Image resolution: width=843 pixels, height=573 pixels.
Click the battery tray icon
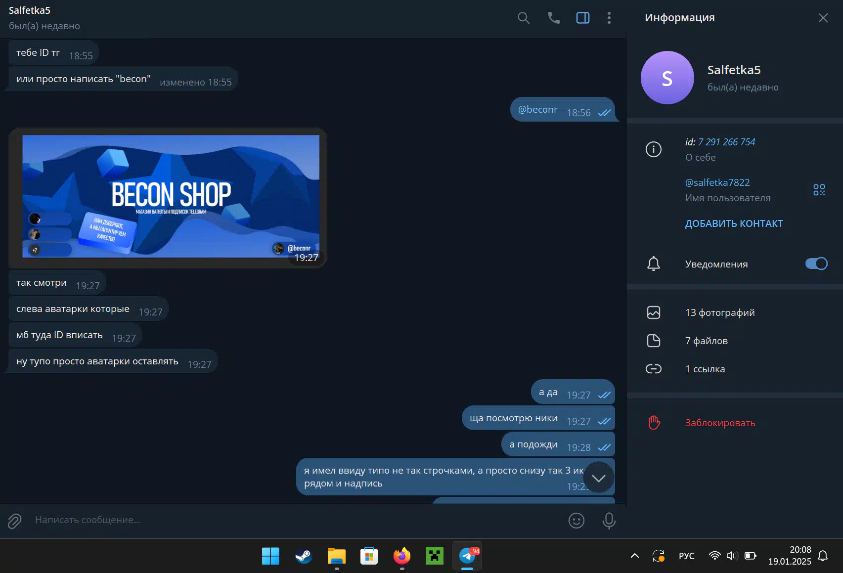pyautogui.click(x=750, y=556)
